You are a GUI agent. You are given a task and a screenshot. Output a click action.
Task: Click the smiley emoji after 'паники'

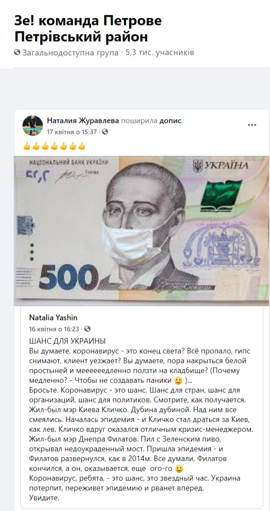pyautogui.click(x=179, y=380)
